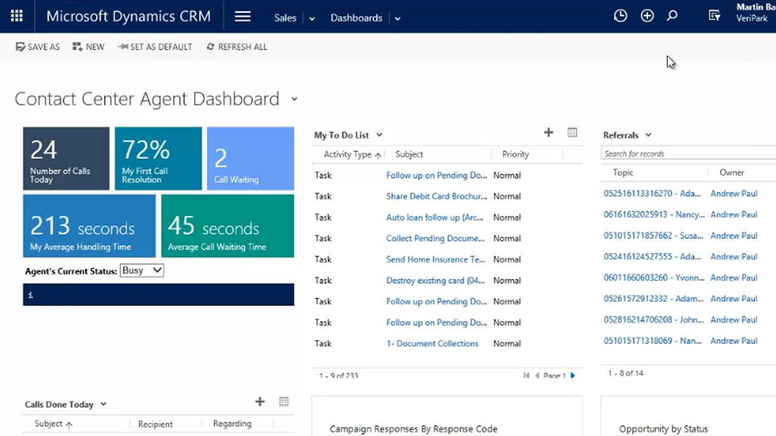Open 1- Document Collections task
Image resolution: width=776 pixels, height=436 pixels.
[x=432, y=343]
